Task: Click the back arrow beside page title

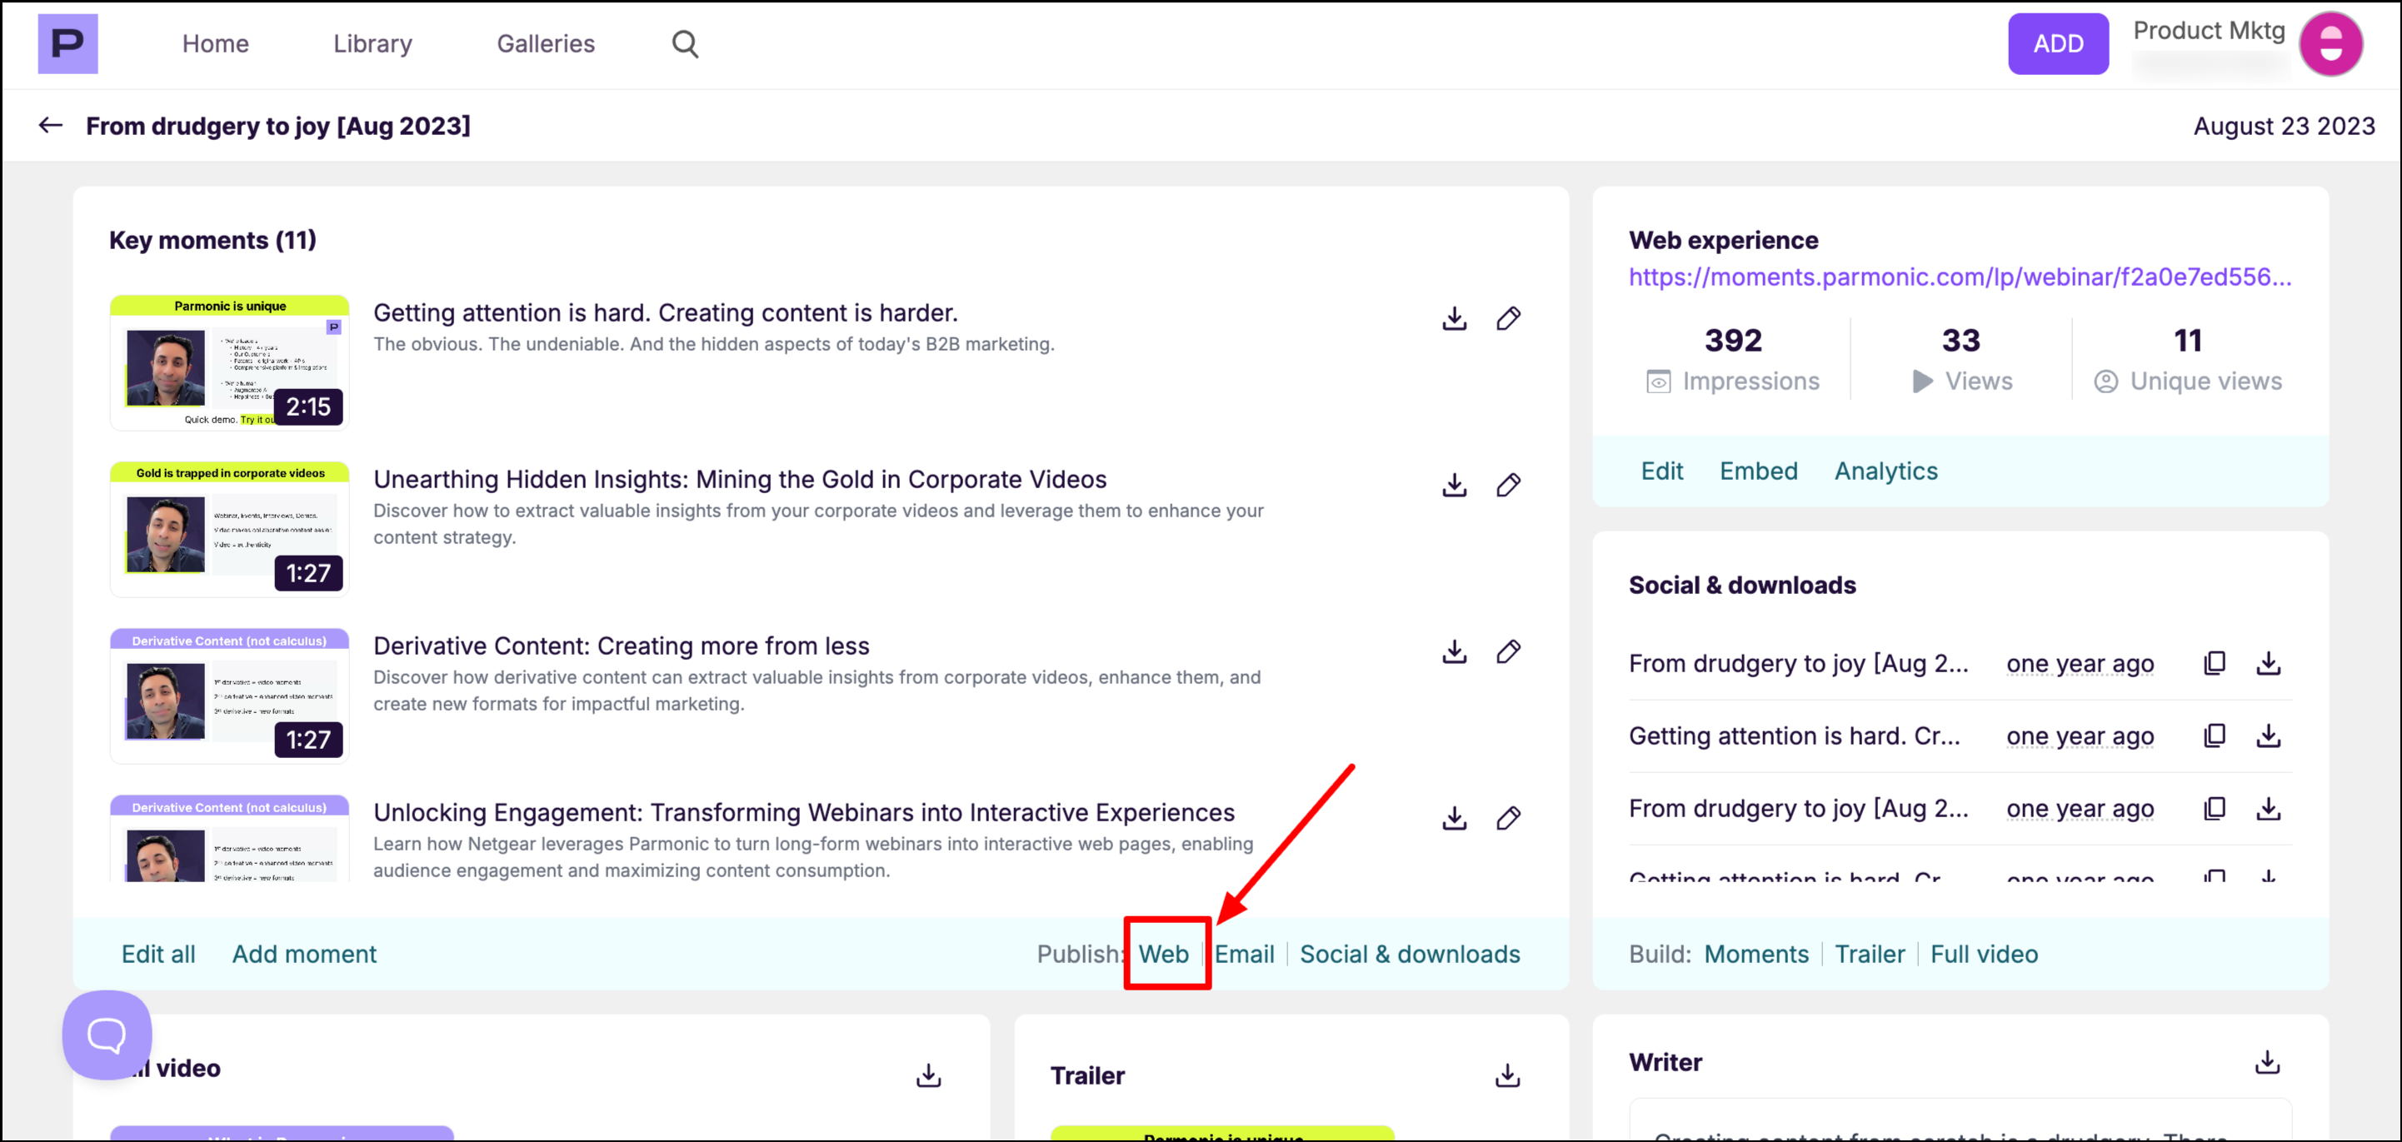Action: click(x=50, y=126)
